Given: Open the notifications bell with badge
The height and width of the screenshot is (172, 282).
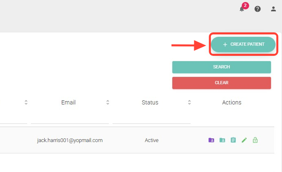Looking at the screenshot, I should (x=242, y=9).
